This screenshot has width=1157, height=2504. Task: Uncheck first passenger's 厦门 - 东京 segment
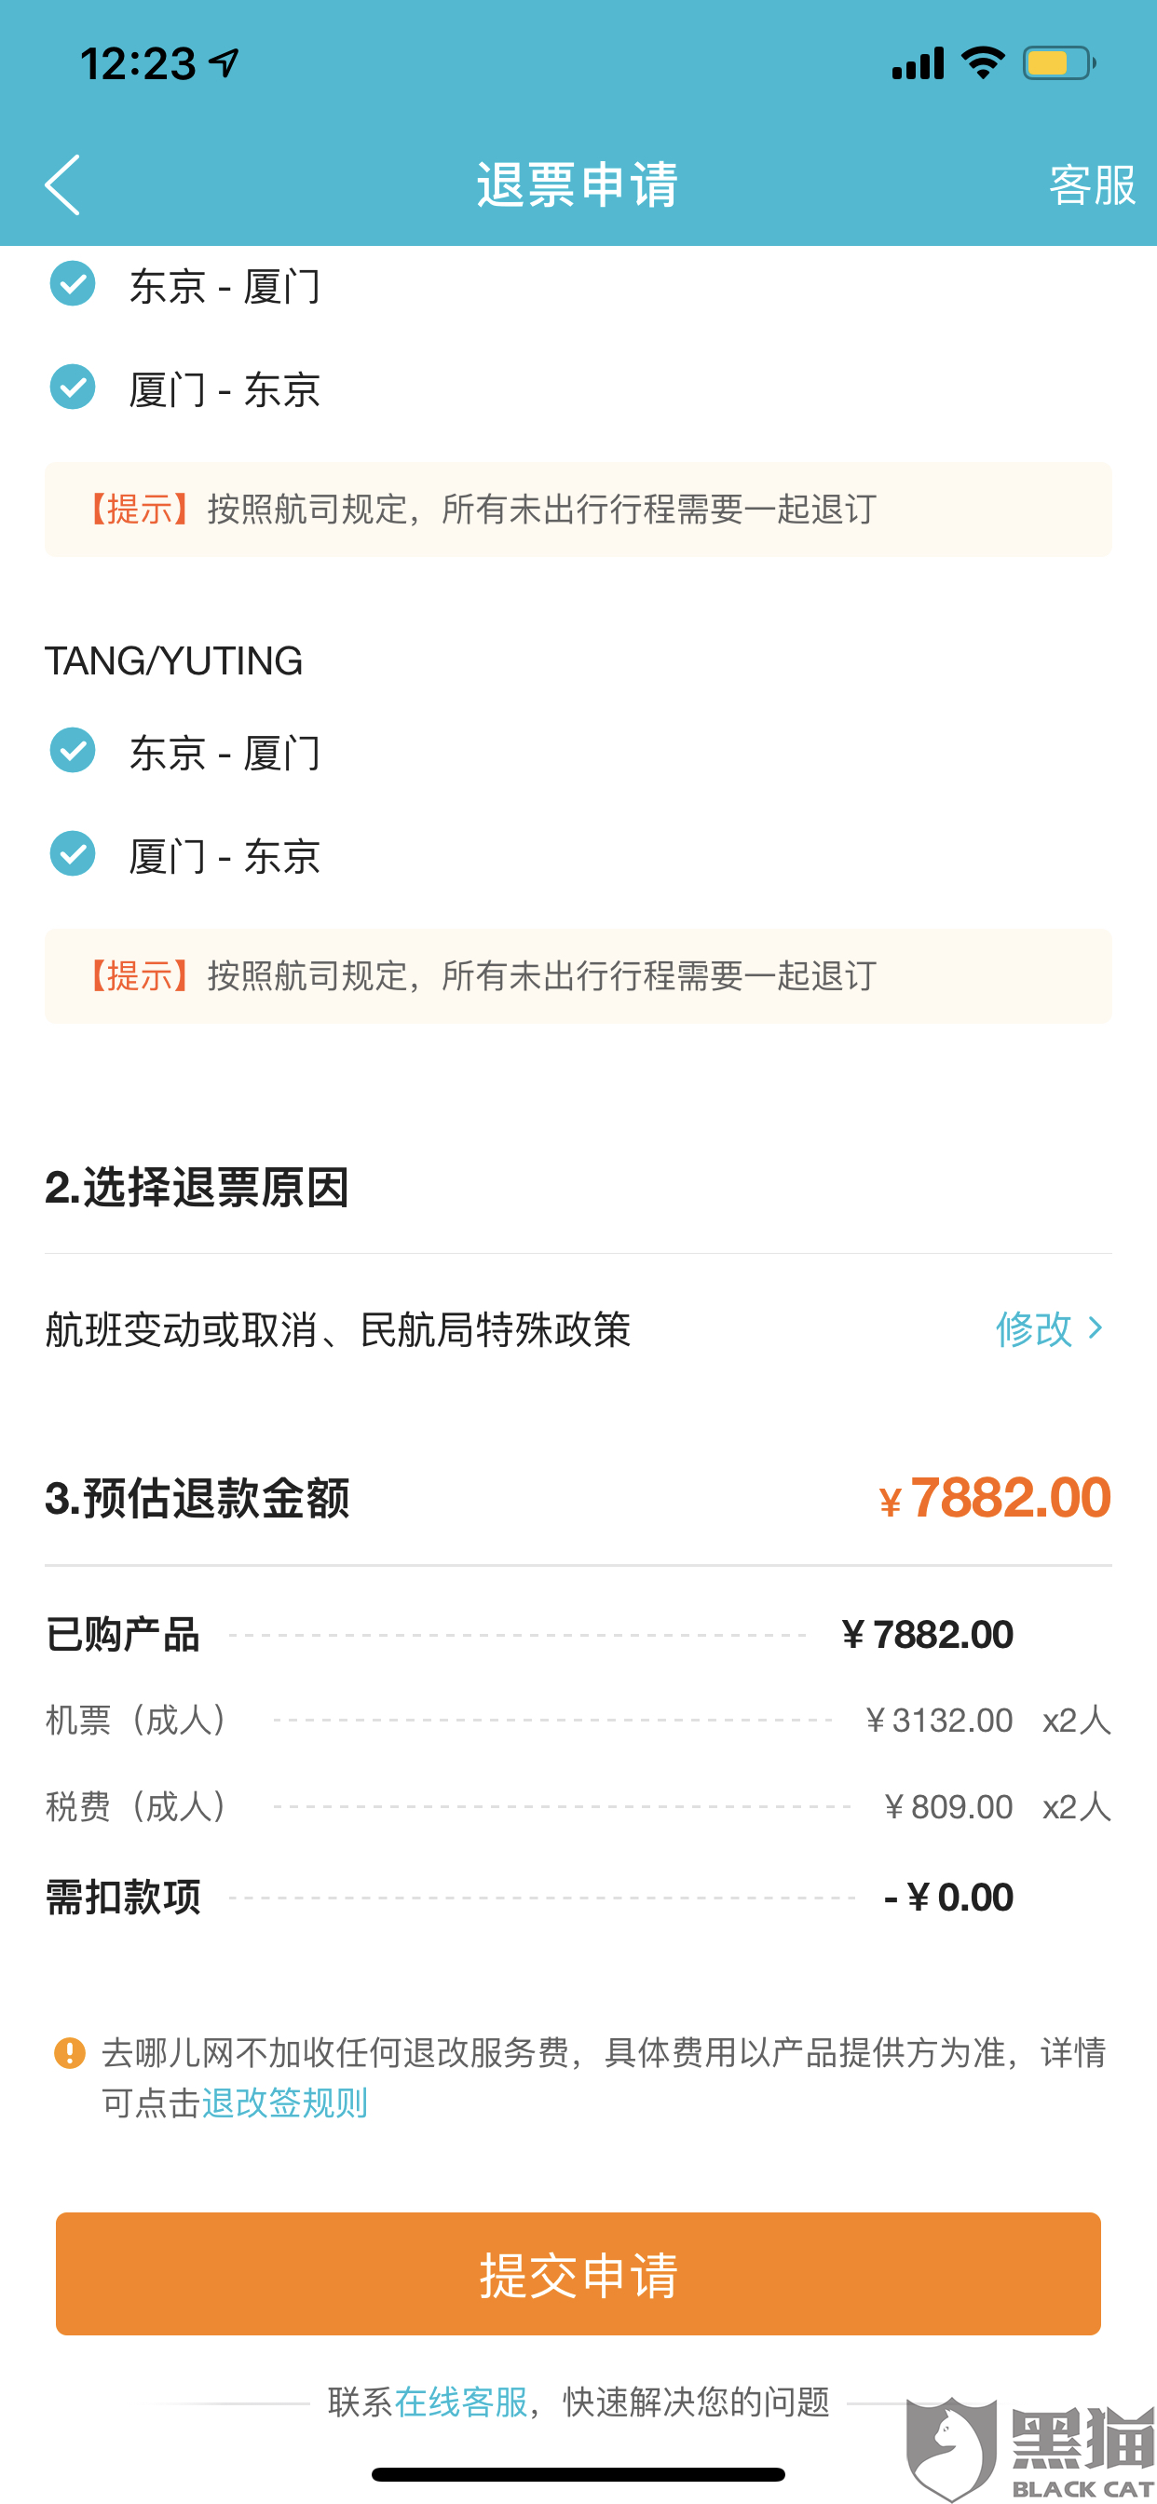(x=73, y=387)
